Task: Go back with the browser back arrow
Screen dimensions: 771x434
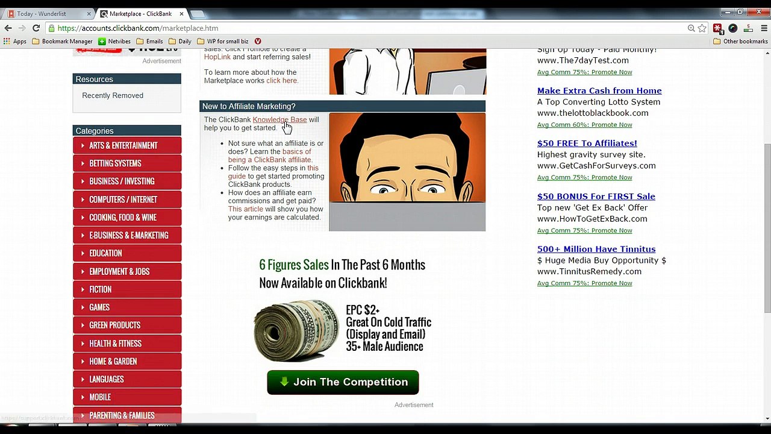Action: (x=8, y=28)
